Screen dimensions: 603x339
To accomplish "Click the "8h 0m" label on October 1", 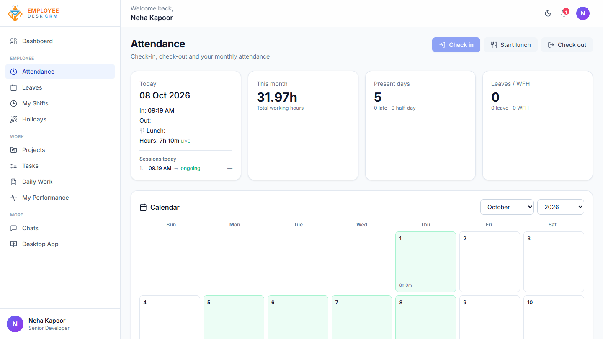I will point(405,285).
